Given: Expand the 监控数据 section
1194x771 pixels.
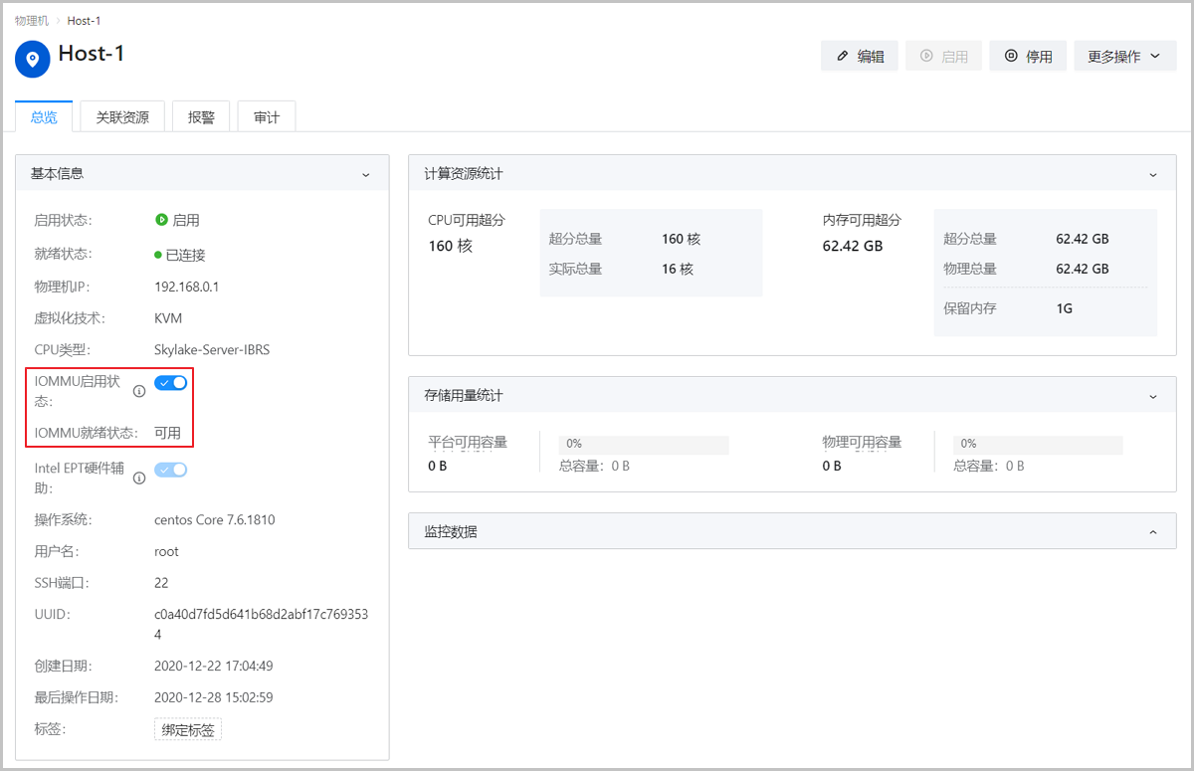Looking at the screenshot, I should [x=1152, y=530].
